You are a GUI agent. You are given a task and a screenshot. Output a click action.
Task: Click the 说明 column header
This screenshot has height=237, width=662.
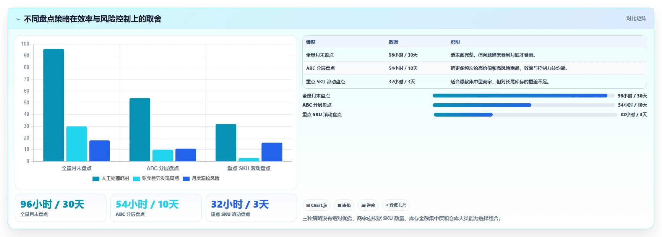[x=455, y=42]
